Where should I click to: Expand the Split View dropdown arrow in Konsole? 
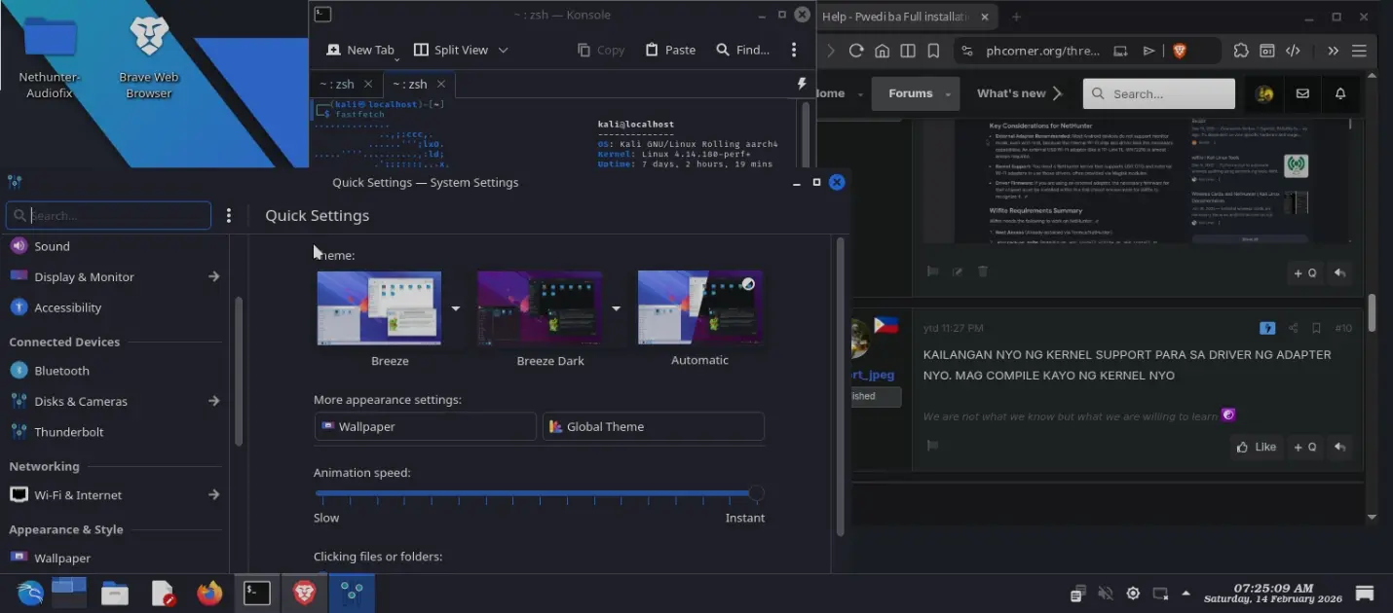[504, 50]
